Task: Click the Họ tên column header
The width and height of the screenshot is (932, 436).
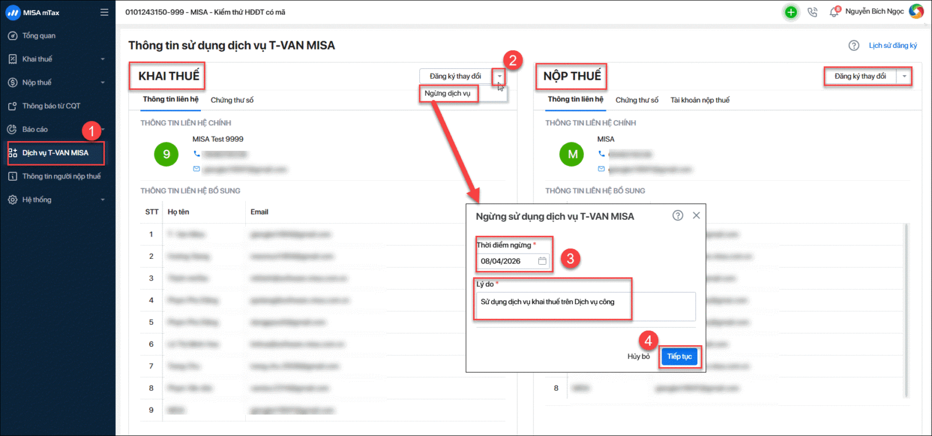Action: point(178,212)
